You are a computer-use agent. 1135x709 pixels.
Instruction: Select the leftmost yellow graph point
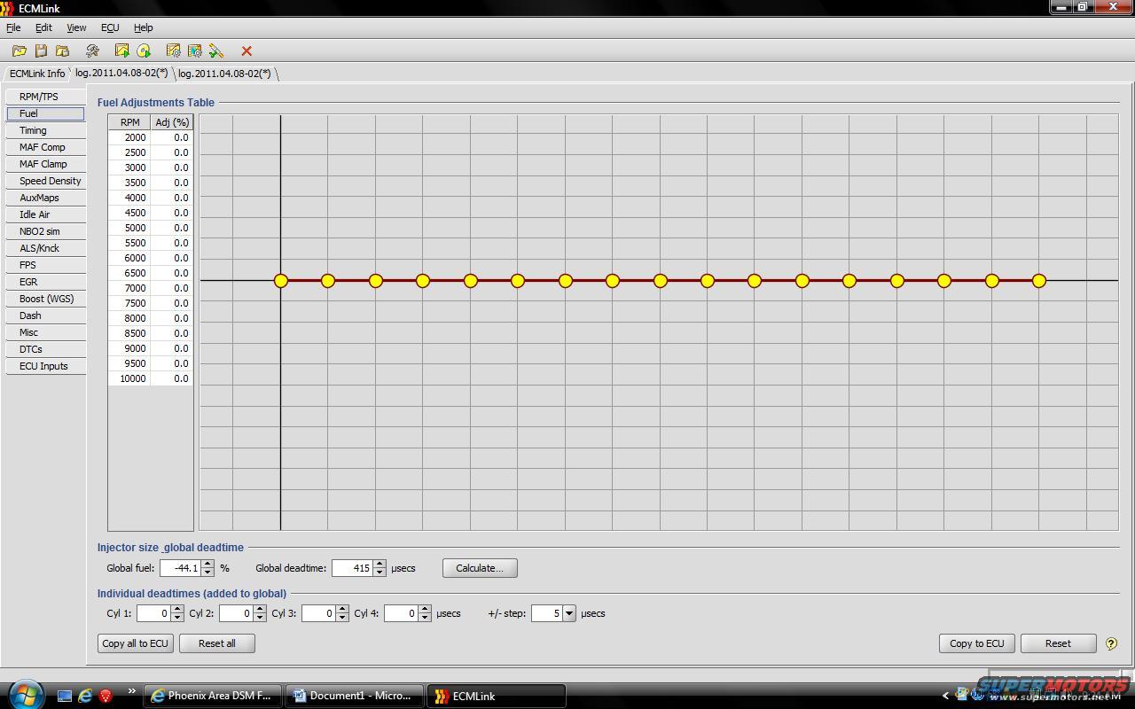(x=280, y=281)
